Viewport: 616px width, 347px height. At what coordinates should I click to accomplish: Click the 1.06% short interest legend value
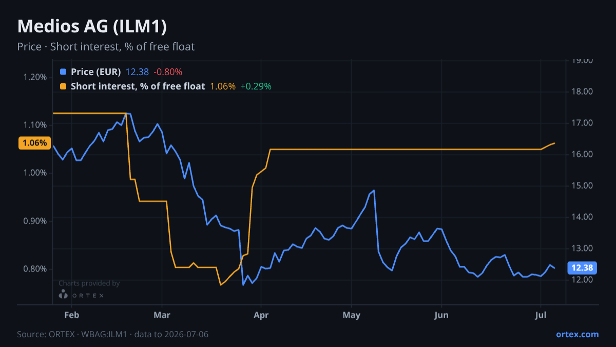pyautogui.click(x=223, y=86)
